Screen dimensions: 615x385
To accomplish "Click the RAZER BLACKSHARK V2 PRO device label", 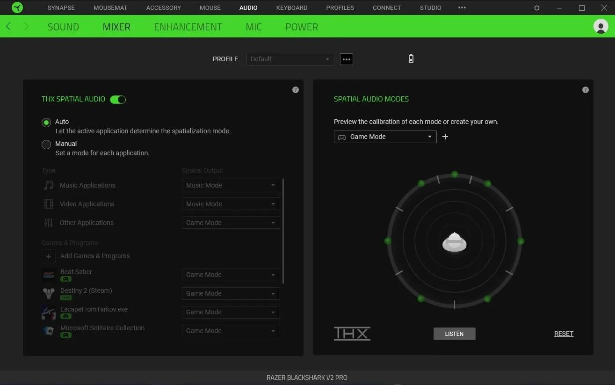I will click(307, 378).
